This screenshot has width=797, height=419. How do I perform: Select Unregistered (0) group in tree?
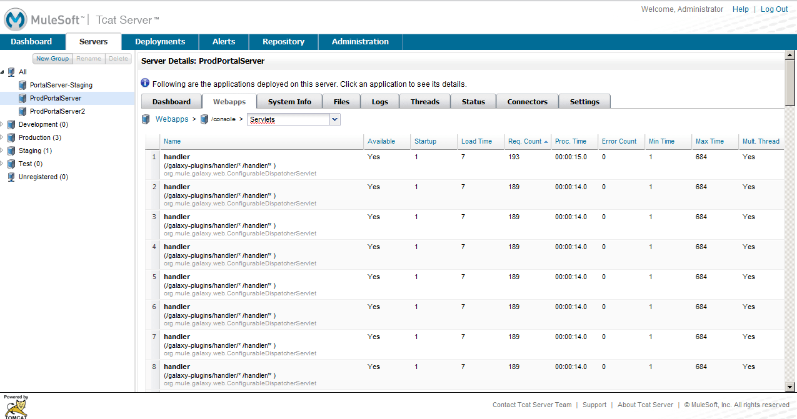(43, 177)
